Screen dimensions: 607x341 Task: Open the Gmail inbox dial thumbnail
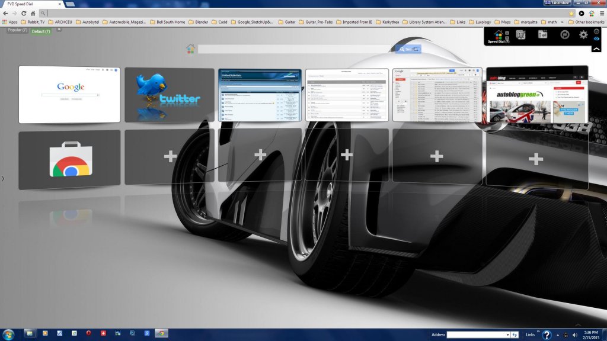point(437,95)
